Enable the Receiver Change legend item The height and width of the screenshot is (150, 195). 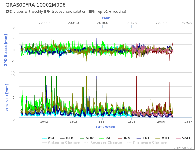[103, 142]
